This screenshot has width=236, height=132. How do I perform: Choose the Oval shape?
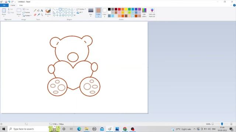pyautogui.click(x=60, y=10)
